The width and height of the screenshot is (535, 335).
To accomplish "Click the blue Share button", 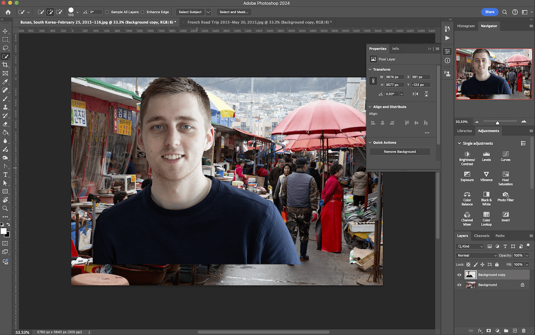I will 490,12.
